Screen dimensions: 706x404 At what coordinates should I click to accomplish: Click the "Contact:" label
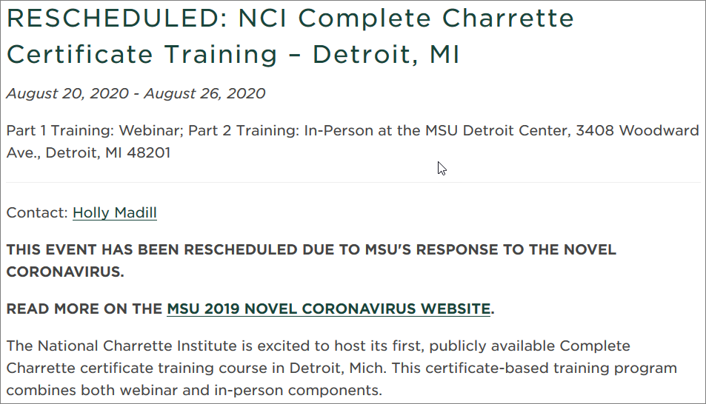(x=37, y=213)
